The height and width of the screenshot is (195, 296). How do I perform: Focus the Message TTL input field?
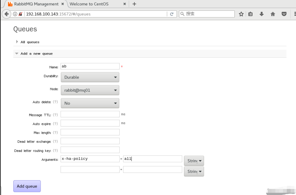tap(90, 114)
